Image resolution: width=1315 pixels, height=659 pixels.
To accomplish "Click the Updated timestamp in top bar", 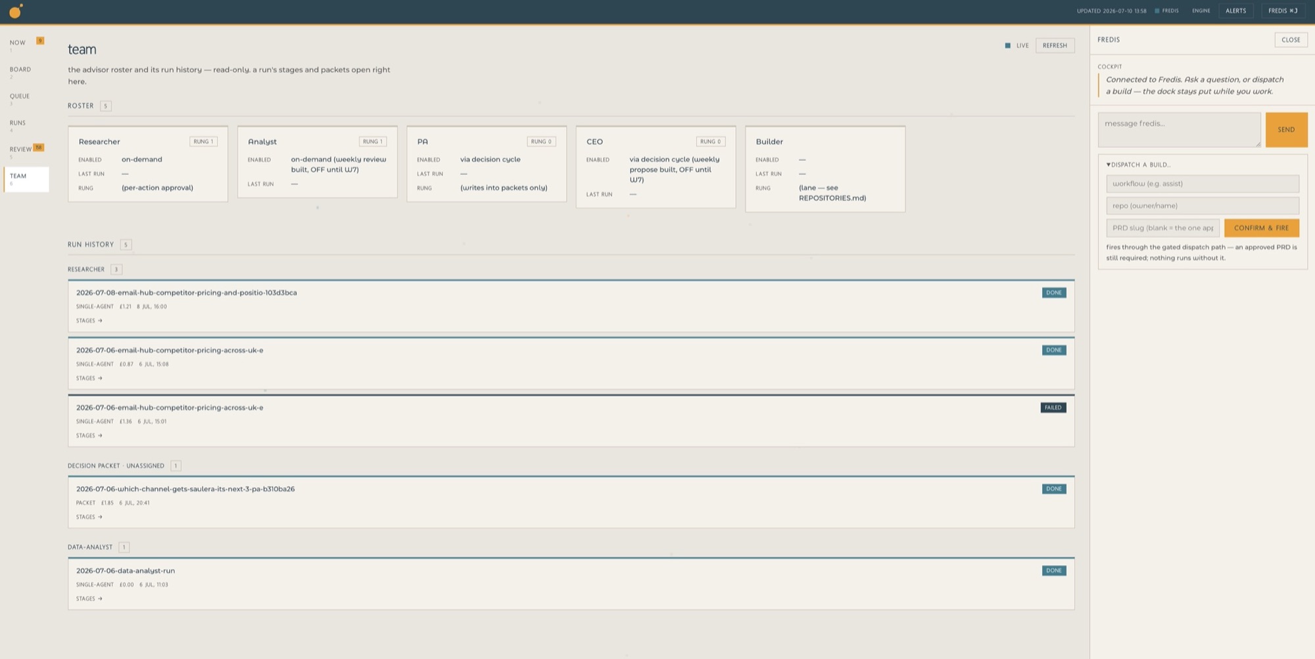I will [x=1111, y=11].
